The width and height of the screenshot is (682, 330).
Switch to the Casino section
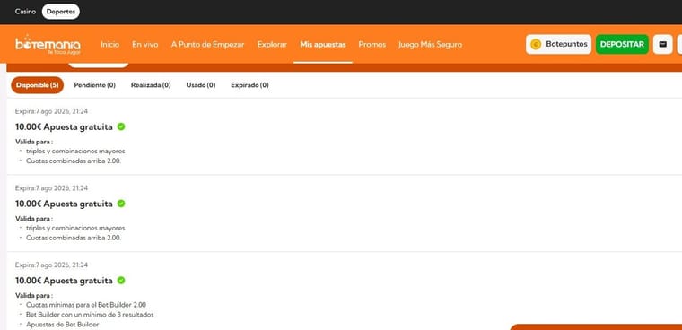(x=25, y=12)
